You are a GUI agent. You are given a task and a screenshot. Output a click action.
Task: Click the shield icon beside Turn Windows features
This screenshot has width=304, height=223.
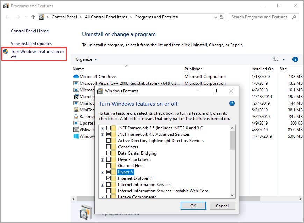click(6, 52)
